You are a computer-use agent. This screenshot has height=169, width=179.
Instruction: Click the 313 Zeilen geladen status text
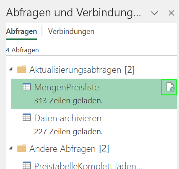click(x=68, y=100)
